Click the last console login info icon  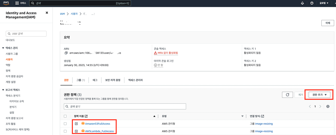155,65
